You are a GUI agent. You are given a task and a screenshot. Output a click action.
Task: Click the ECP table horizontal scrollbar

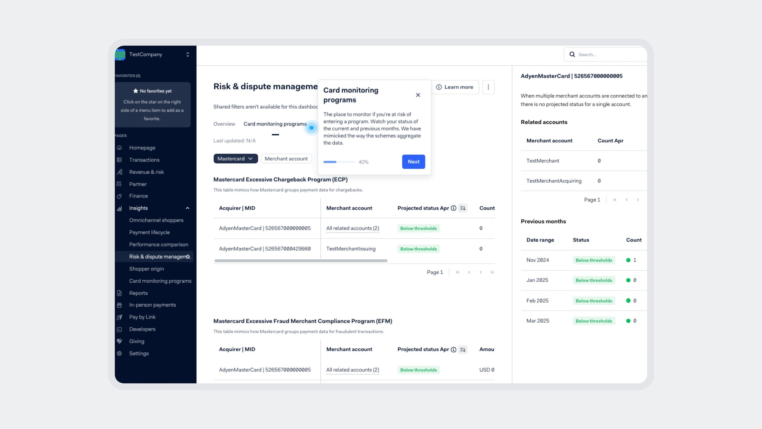[301, 261]
